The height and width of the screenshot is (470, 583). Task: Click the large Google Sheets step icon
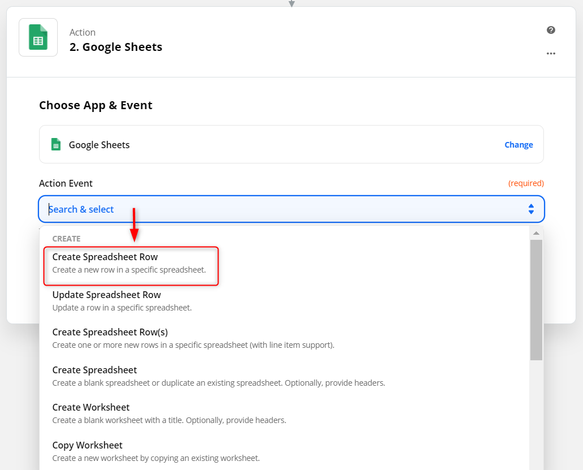click(x=38, y=37)
